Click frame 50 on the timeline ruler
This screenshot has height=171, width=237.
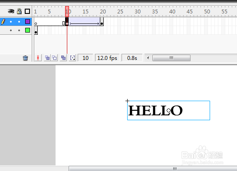(207, 12)
